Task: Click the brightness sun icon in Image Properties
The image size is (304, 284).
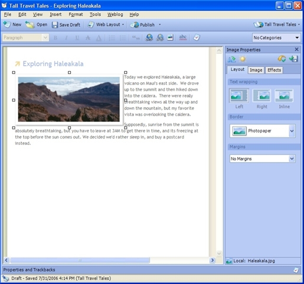Action: 243,59
